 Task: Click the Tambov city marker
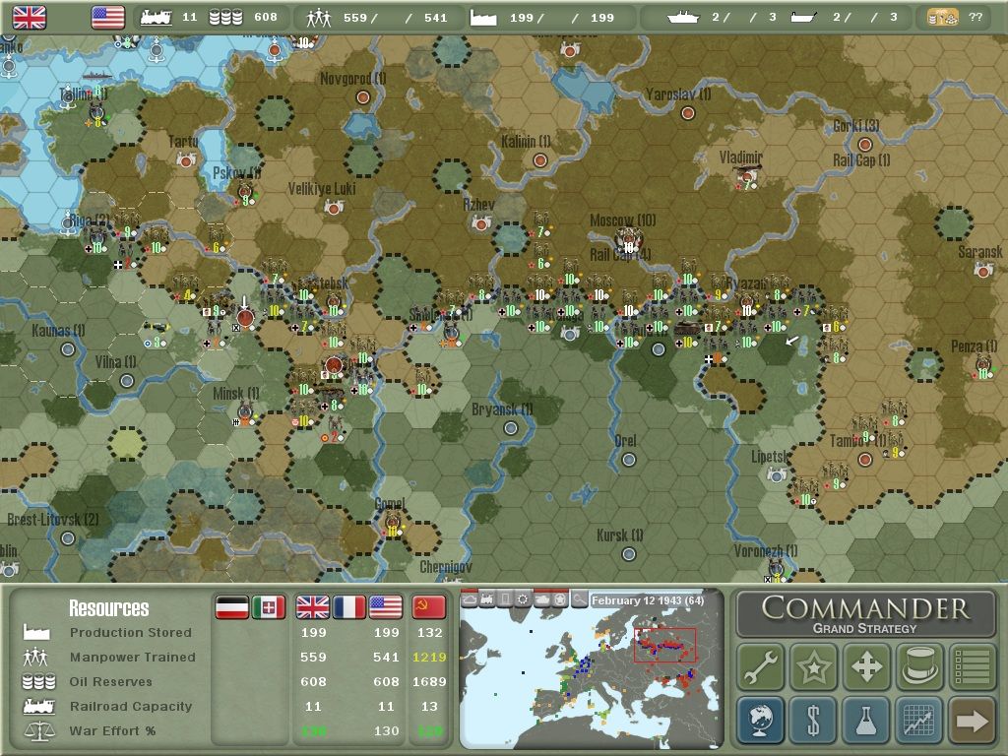click(865, 460)
